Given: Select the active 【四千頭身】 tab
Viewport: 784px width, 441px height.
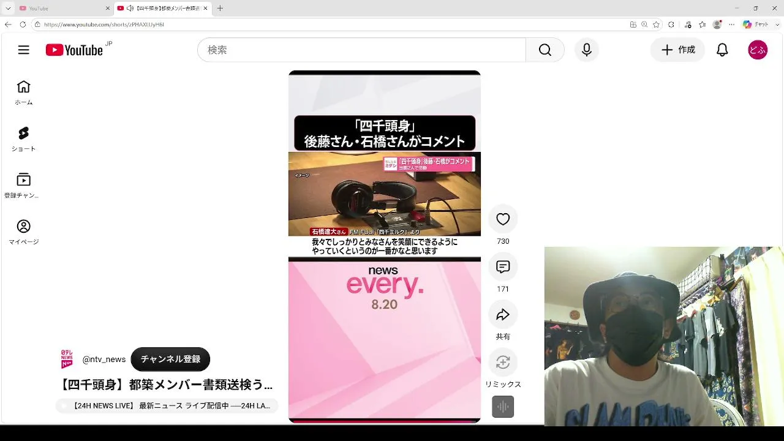Looking at the screenshot, I should (x=163, y=9).
